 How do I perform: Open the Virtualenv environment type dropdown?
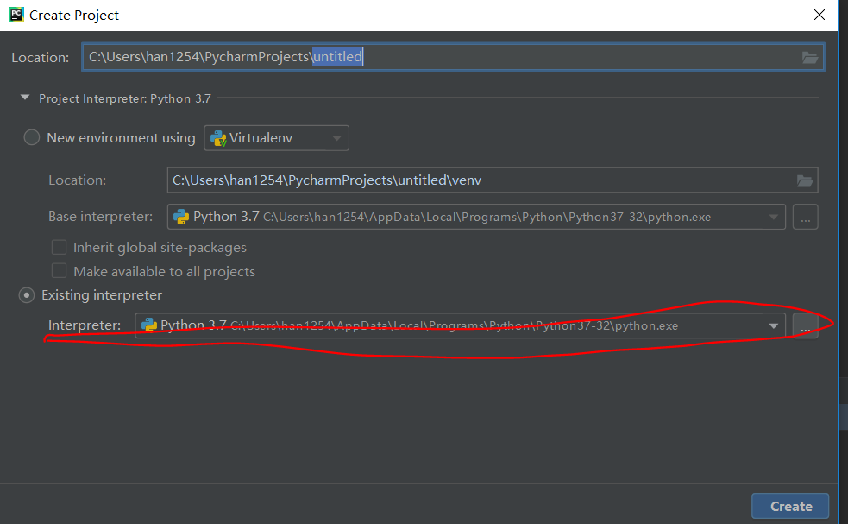[276, 137]
